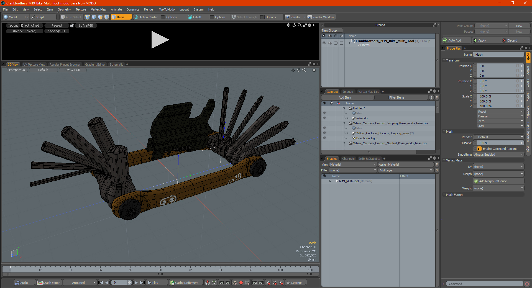Open the Graph Editor
This screenshot has width=532, height=288.
pos(48,283)
